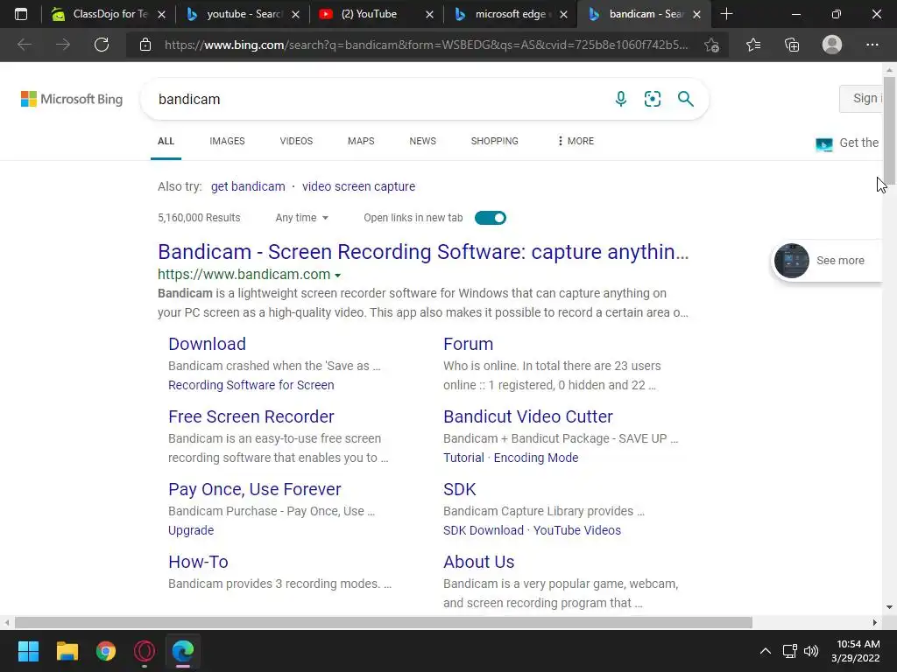This screenshot has width=897, height=672.
Task: Open the Encoding Mode link
Action: point(536,458)
